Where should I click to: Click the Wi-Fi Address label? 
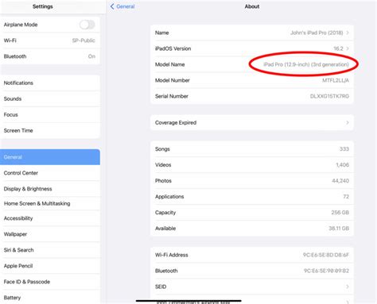coord(172,255)
